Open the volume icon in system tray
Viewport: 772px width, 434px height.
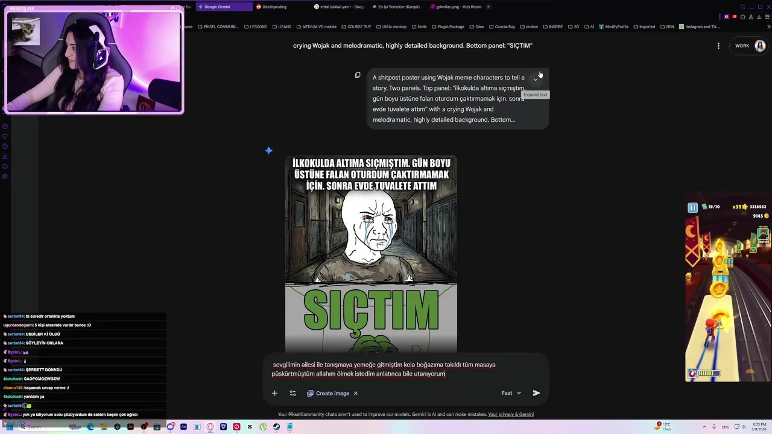click(743, 427)
